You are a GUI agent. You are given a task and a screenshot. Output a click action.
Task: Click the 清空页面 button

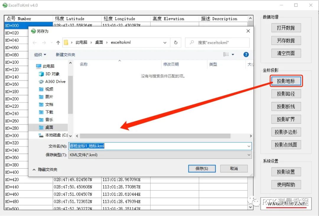286,53
